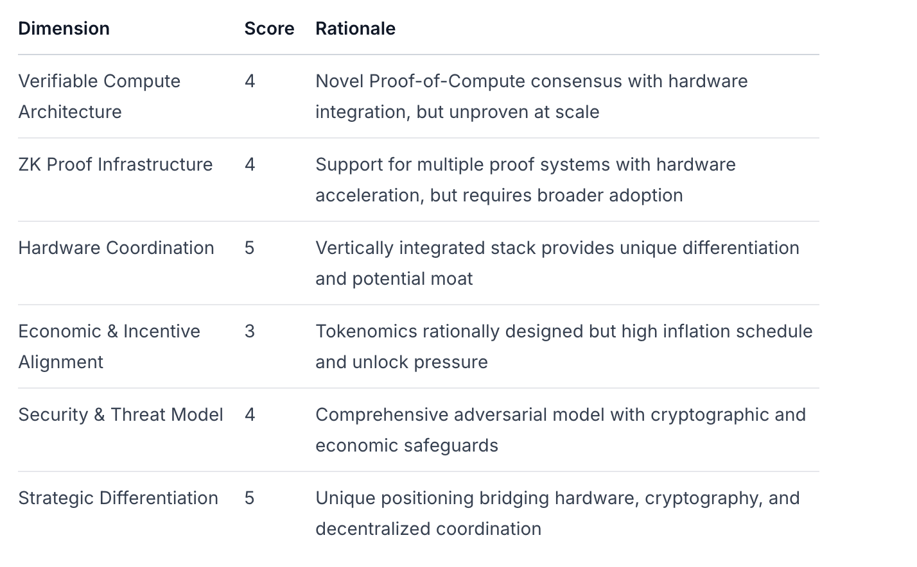The image size is (917, 567).
Task: Click the Strategic Differentiation dimension cell
Action: coord(118,498)
